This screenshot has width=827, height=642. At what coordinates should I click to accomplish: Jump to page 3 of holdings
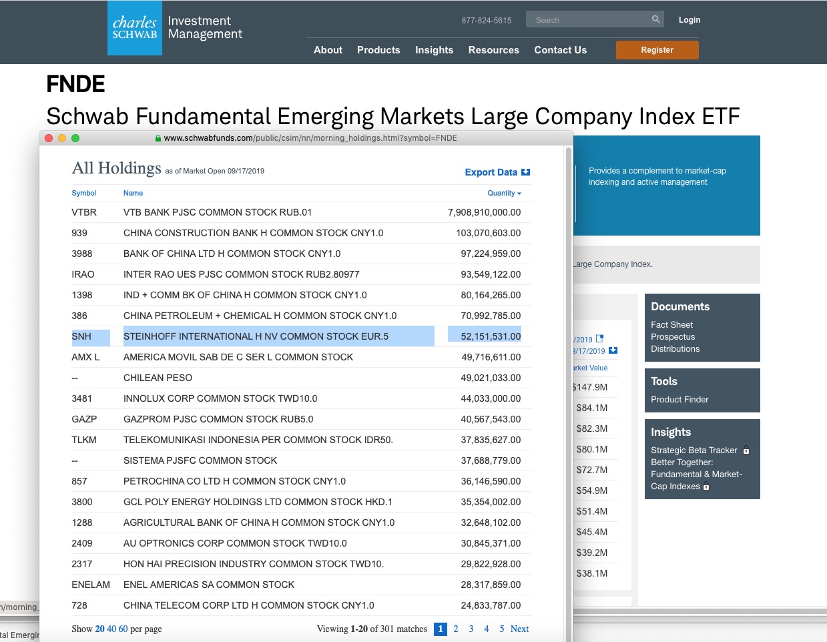[471, 629]
